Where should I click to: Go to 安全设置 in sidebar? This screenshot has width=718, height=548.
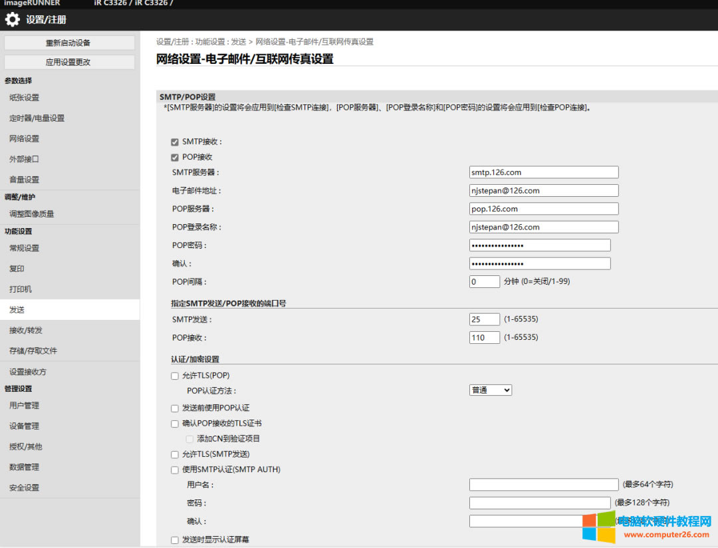tap(24, 487)
